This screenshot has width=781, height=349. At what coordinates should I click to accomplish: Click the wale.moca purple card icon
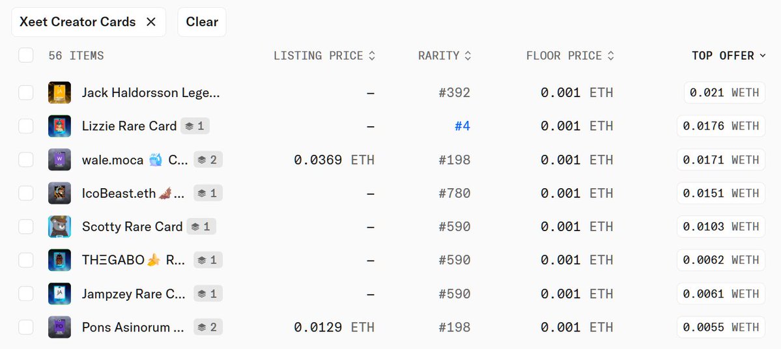[59, 160]
